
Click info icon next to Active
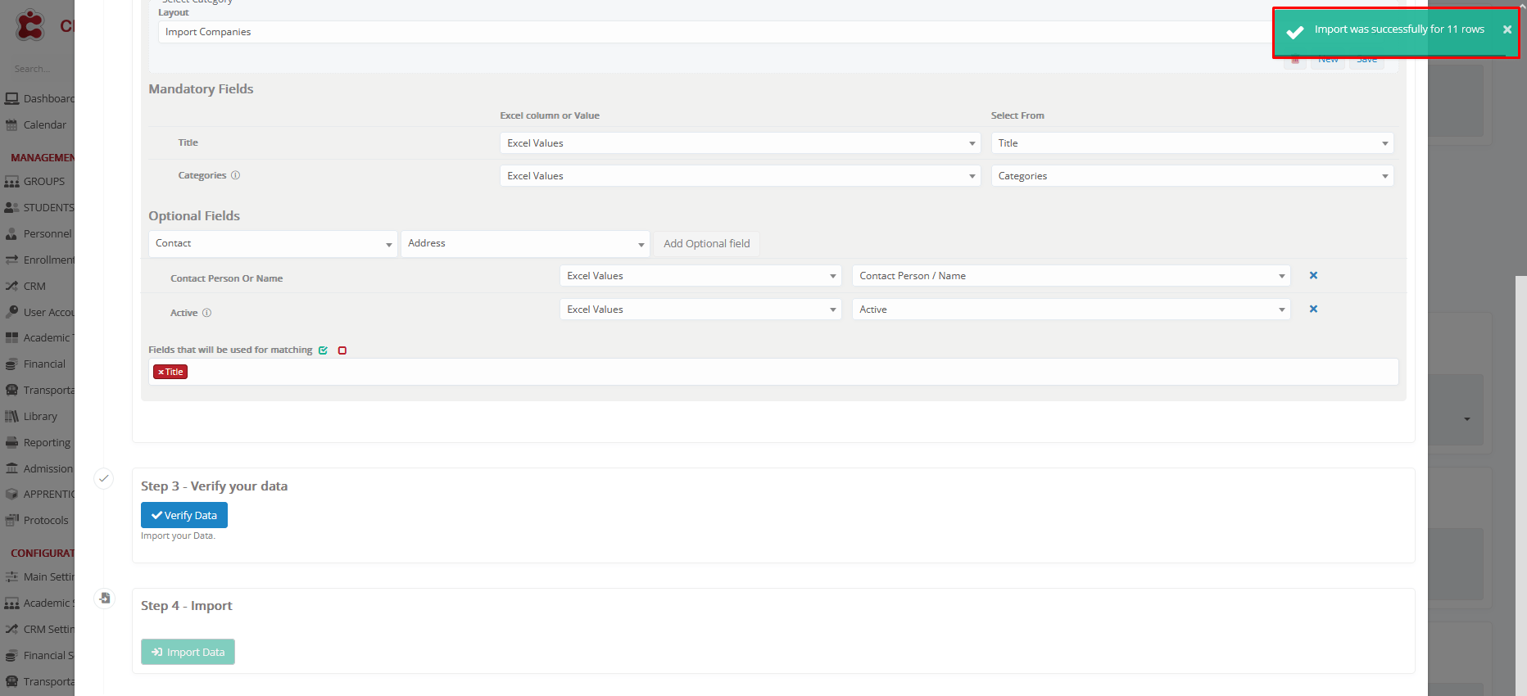[x=206, y=313]
